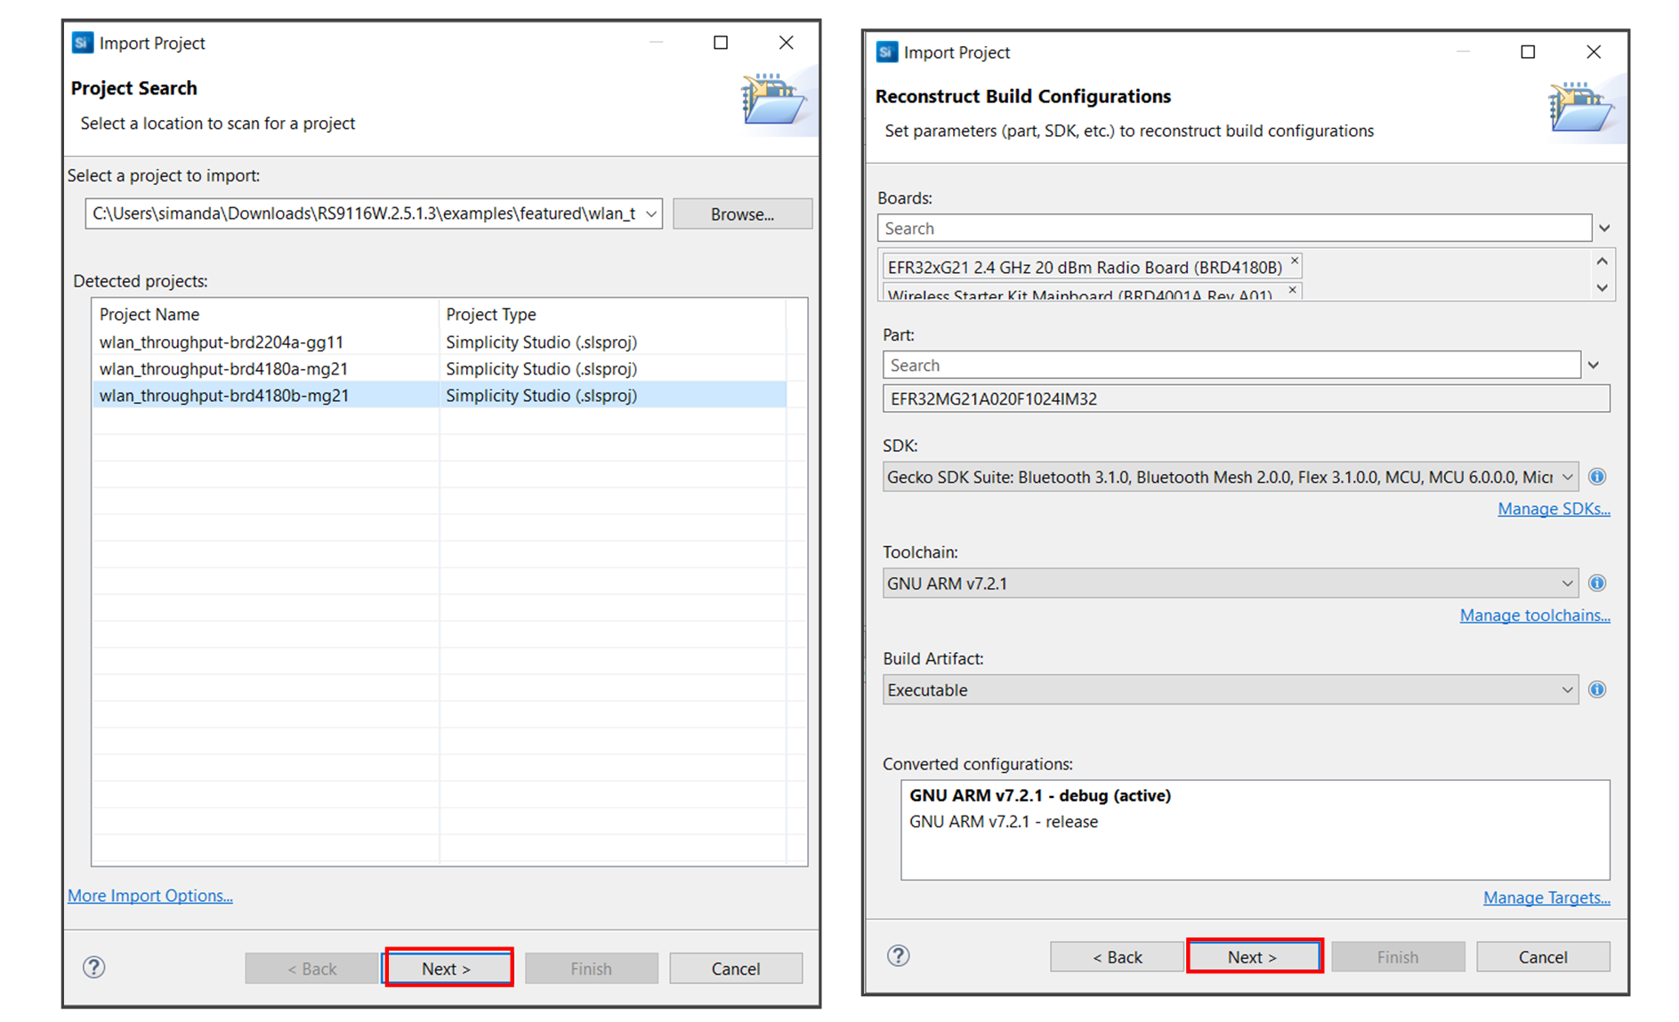Click Browse to choose project location
1679x1022 pixels.
coord(742,214)
